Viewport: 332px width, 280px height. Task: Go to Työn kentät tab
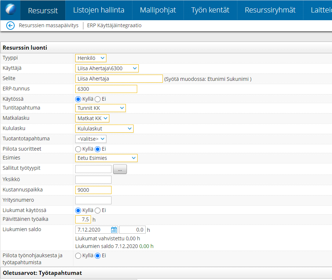210,10
